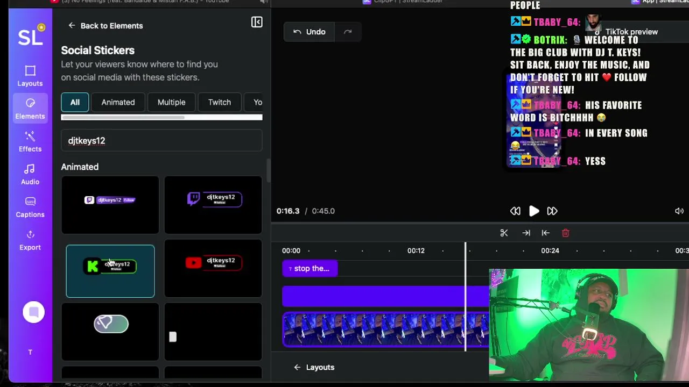Open the Audio panel
The image size is (689, 387).
(30, 175)
